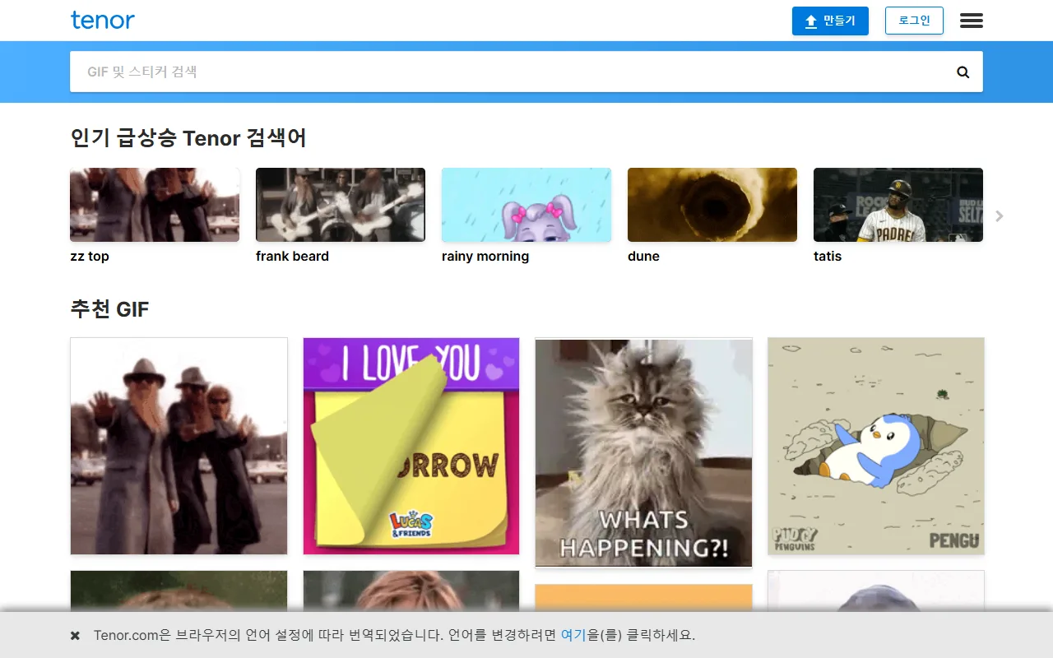Click the Tenor logo
Image resolution: width=1053 pixels, height=658 pixels.
tap(103, 21)
